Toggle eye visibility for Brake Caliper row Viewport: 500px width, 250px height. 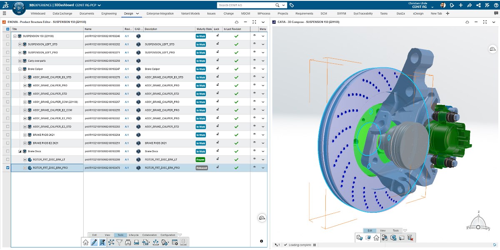255,69
